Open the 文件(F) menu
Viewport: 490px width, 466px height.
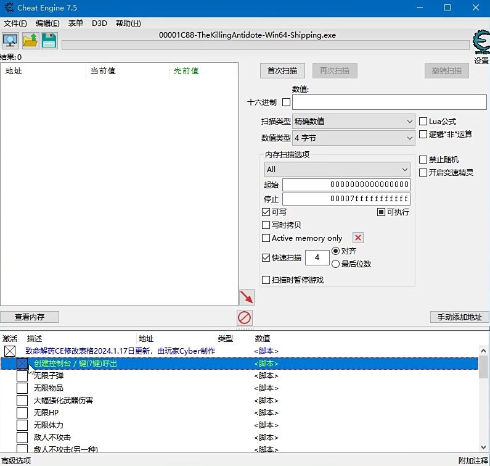click(x=15, y=23)
